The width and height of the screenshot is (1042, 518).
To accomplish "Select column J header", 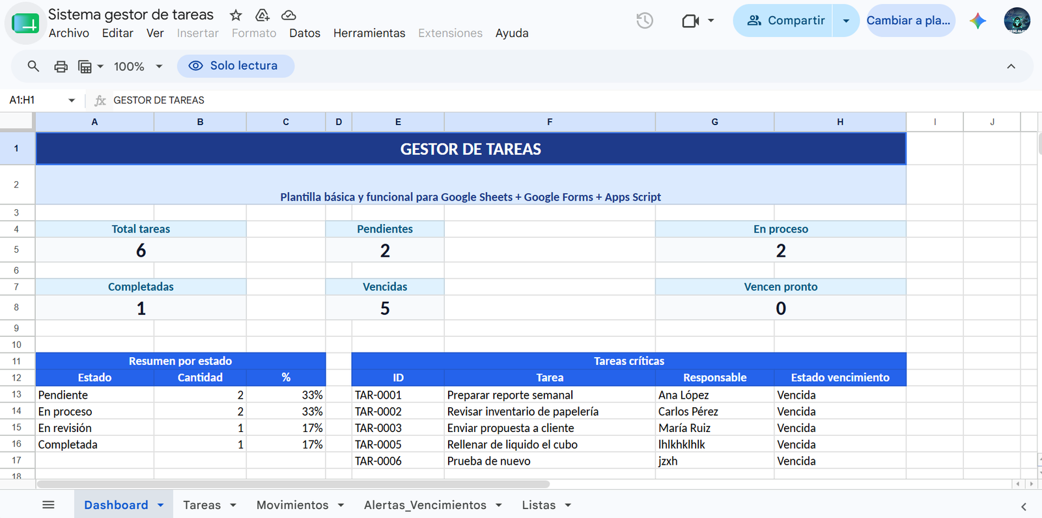I will pos(992,122).
